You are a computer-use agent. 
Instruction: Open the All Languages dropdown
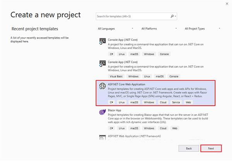[x=115, y=28]
